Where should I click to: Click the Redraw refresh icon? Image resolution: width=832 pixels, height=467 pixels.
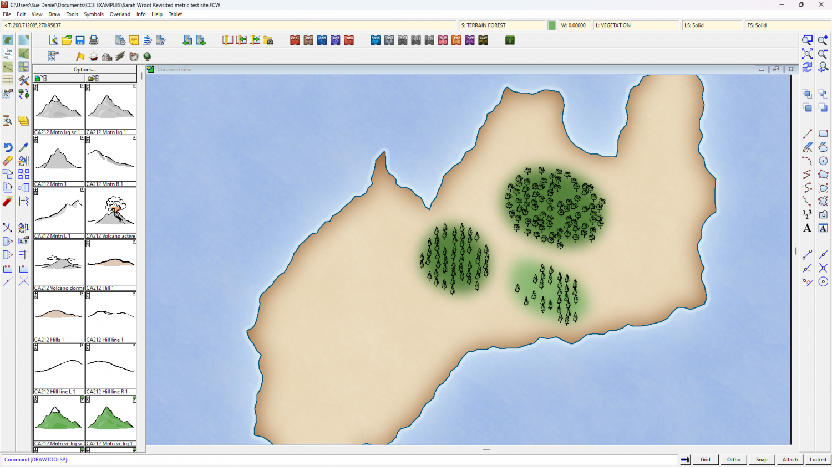pyautogui.click(x=807, y=67)
